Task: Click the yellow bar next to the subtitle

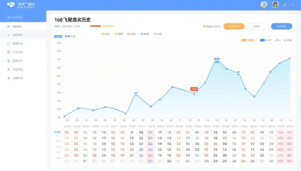Action: pyautogui.click(x=108, y=26)
